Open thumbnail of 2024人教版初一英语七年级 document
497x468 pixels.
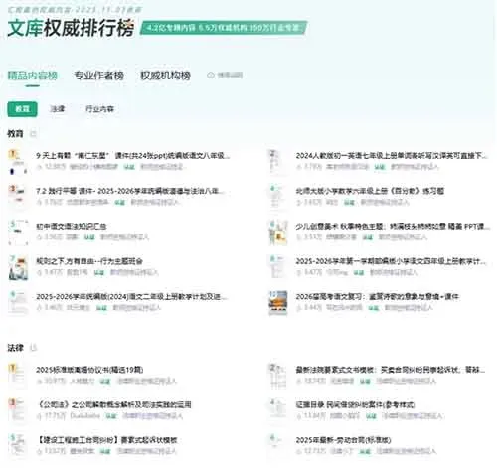278,162
